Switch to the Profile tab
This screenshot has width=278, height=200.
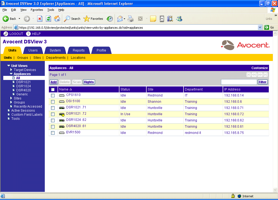pos(102,50)
